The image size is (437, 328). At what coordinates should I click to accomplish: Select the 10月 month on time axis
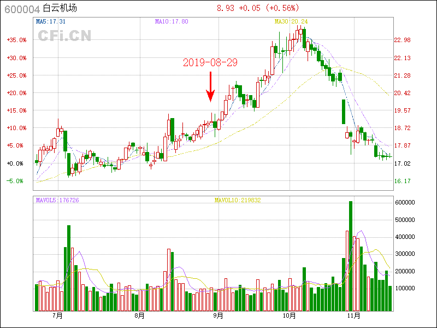(x=290, y=316)
